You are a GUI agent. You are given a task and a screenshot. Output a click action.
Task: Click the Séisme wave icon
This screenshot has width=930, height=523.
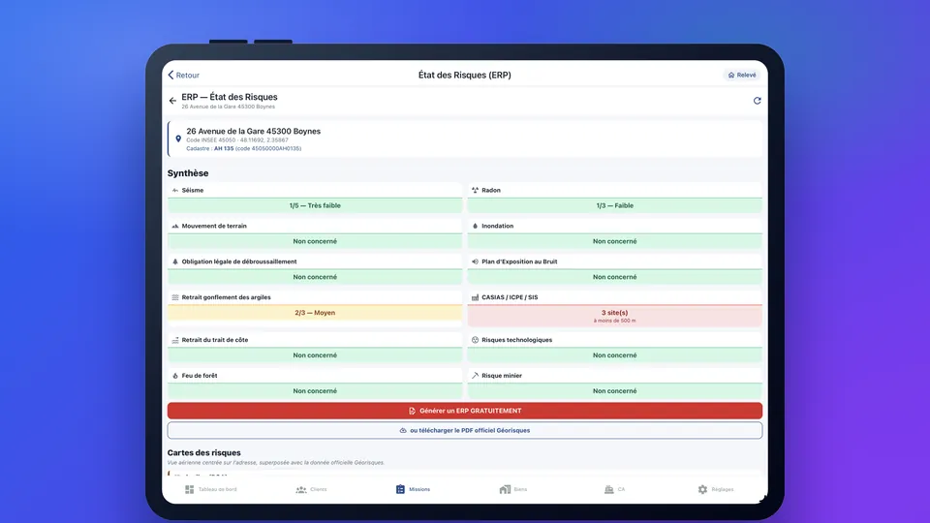pyautogui.click(x=175, y=191)
